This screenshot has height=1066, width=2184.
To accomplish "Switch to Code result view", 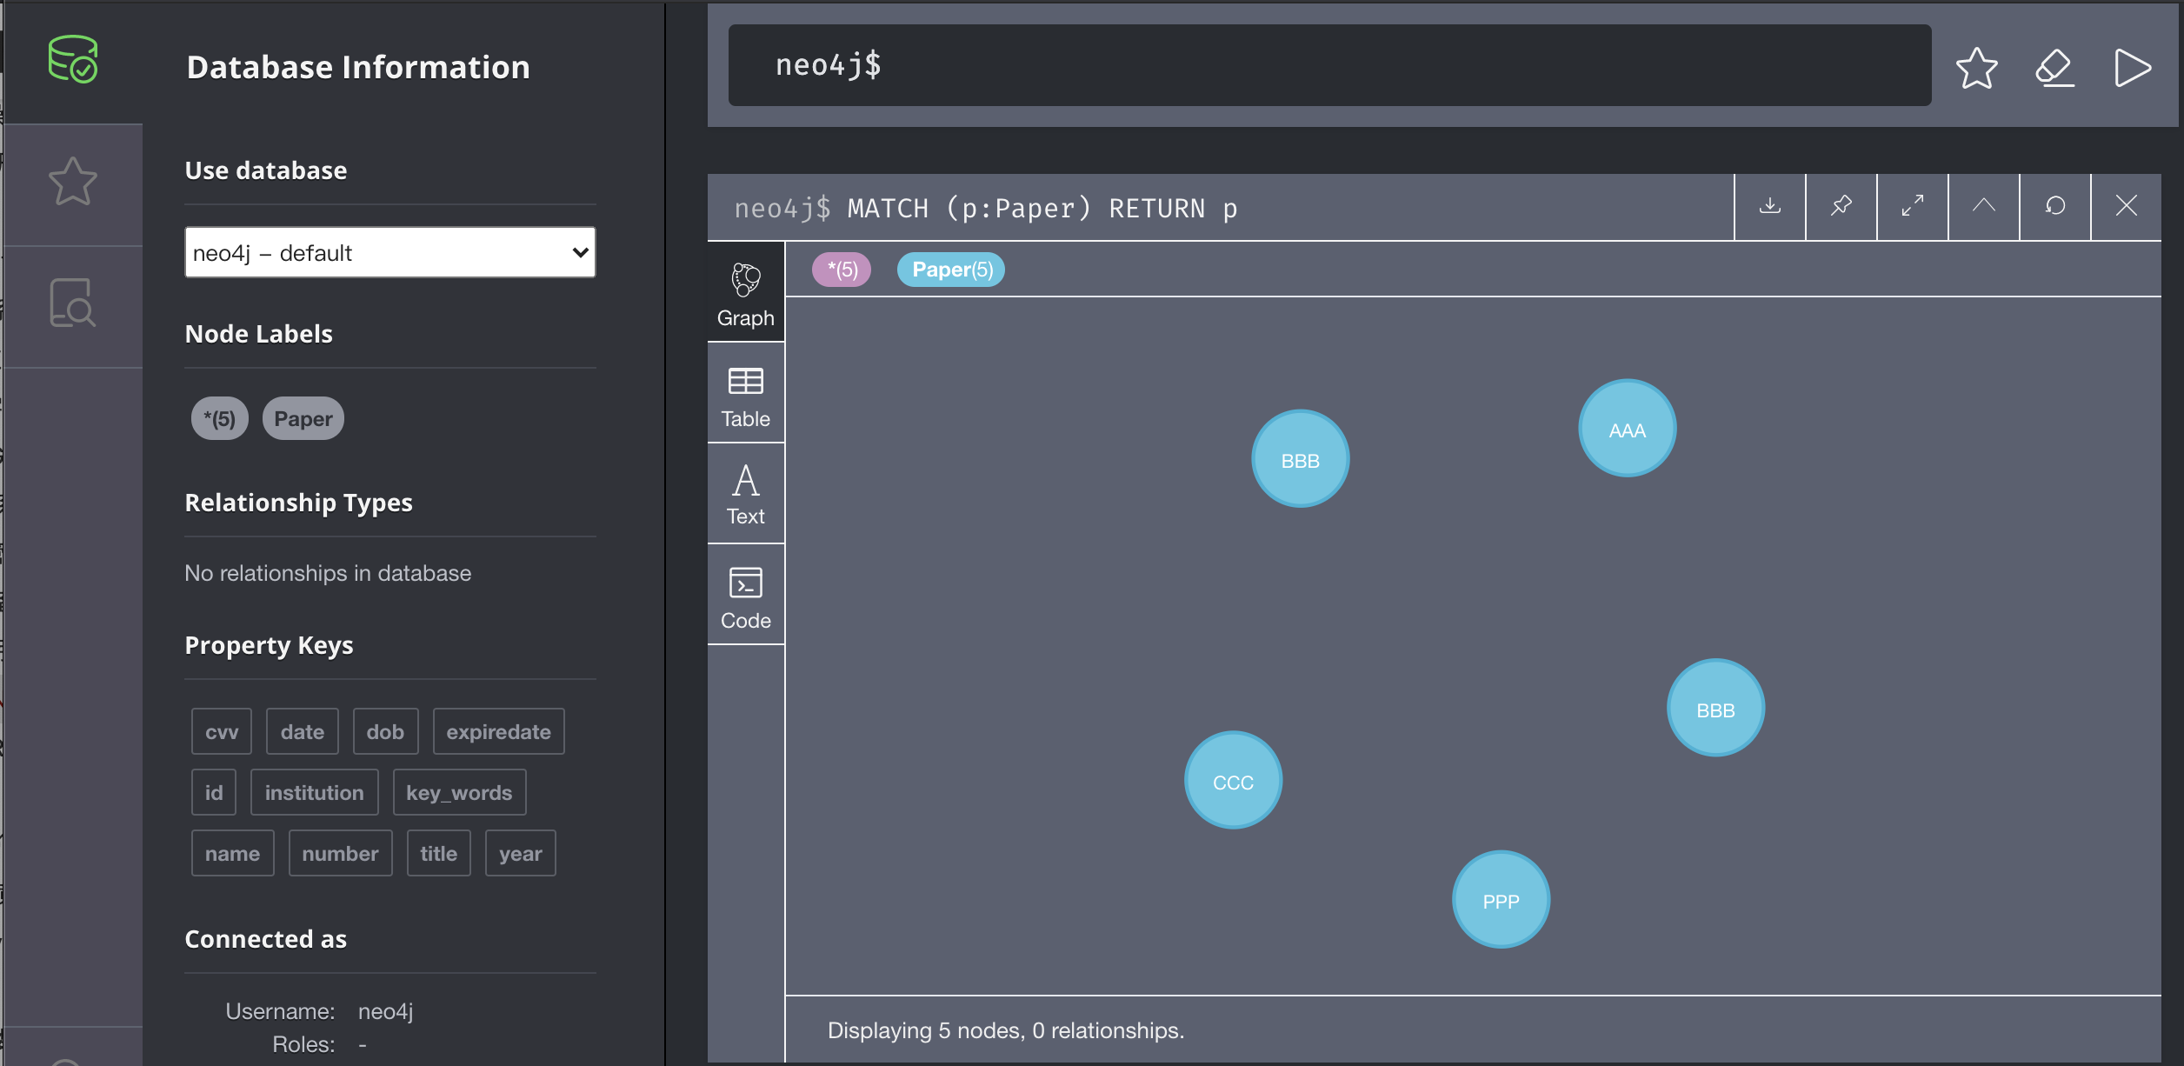I will pos(746,596).
